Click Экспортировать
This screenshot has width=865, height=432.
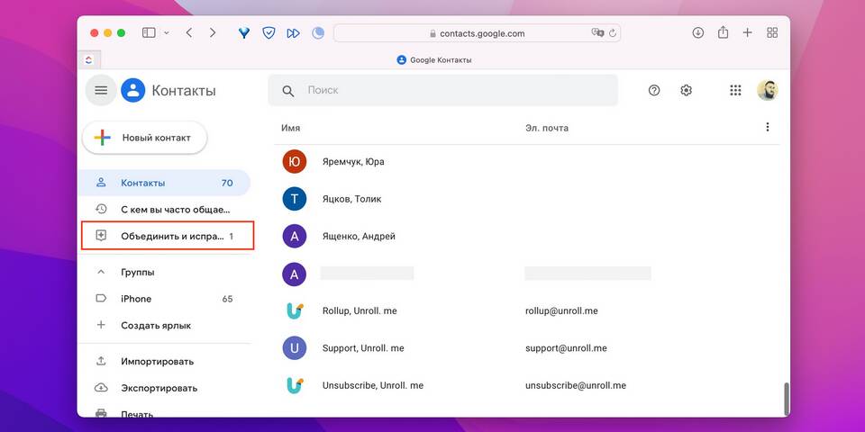pyautogui.click(x=164, y=388)
